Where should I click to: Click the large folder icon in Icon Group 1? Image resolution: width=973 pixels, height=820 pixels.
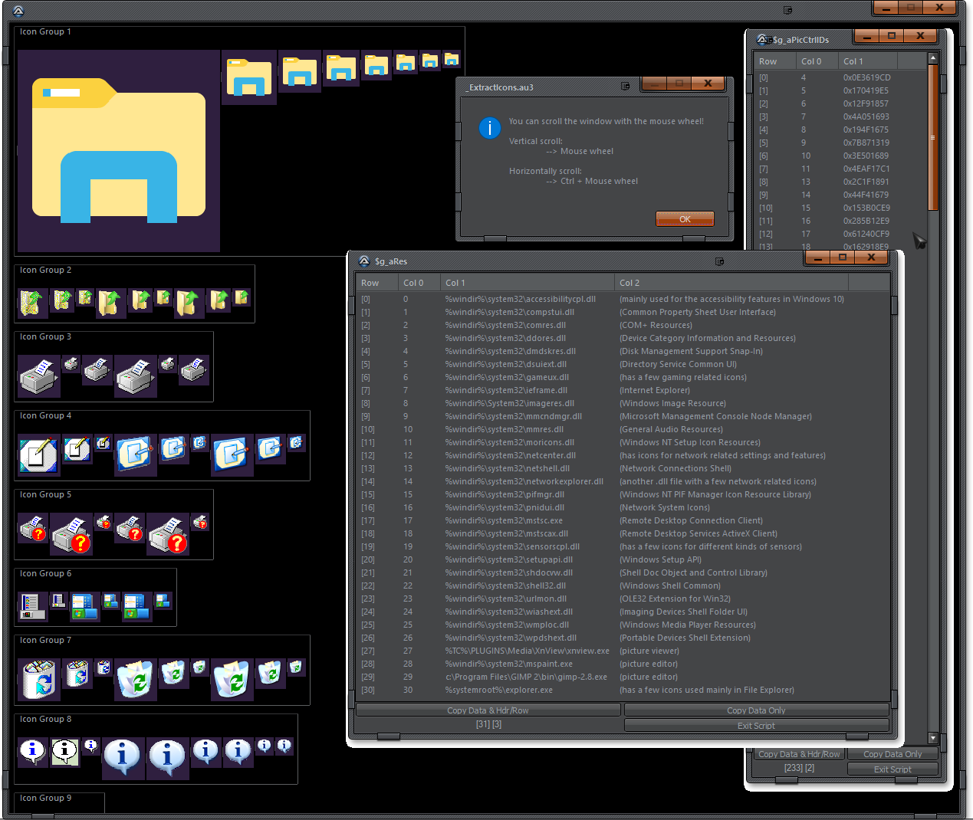click(119, 151)
